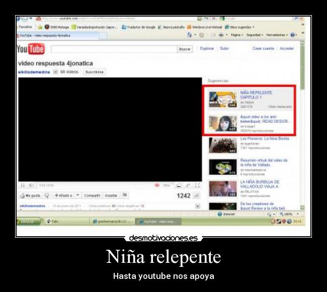327x292 pixels.
Task: Open the Traductor de Google bookmark
Action: point(138,27)
